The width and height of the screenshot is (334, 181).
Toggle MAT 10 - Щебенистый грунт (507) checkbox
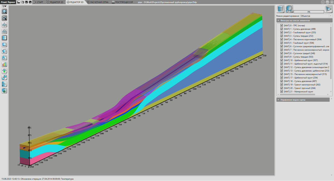pos(282,60)
